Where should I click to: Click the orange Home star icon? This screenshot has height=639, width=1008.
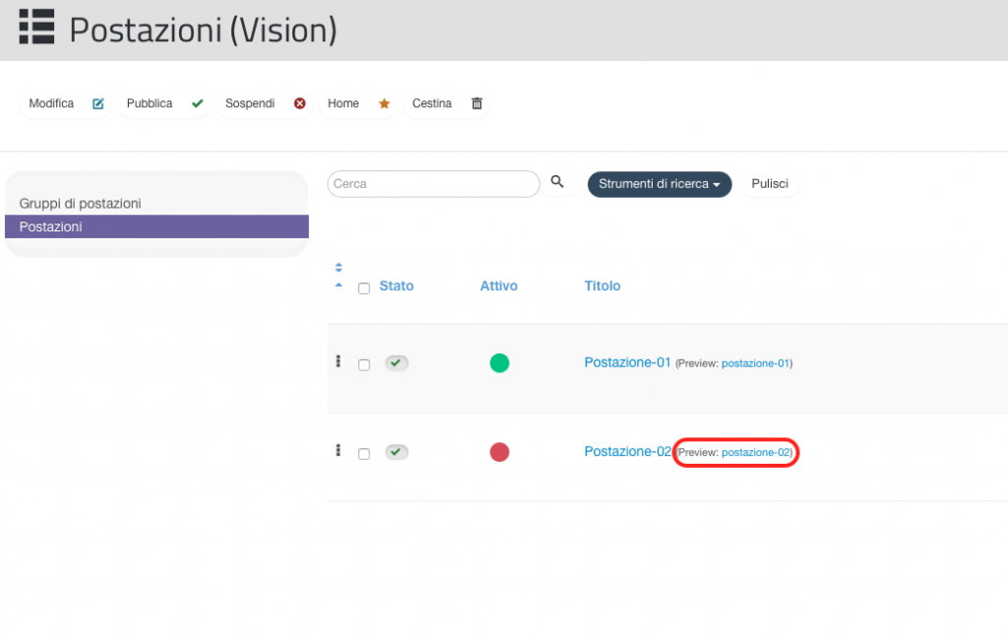385,103
